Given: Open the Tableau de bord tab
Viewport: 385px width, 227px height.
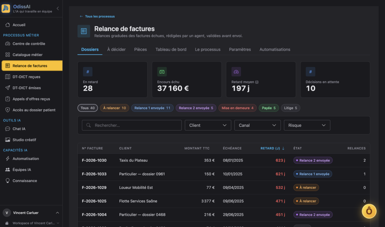Looking at the screenshot, I should tap(171, 50).
